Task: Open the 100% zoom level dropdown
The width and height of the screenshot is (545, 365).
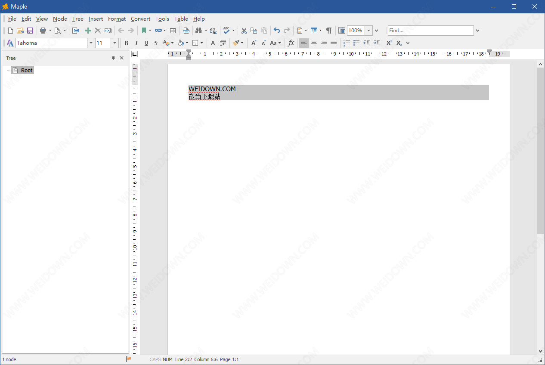Action: point(369,31)
